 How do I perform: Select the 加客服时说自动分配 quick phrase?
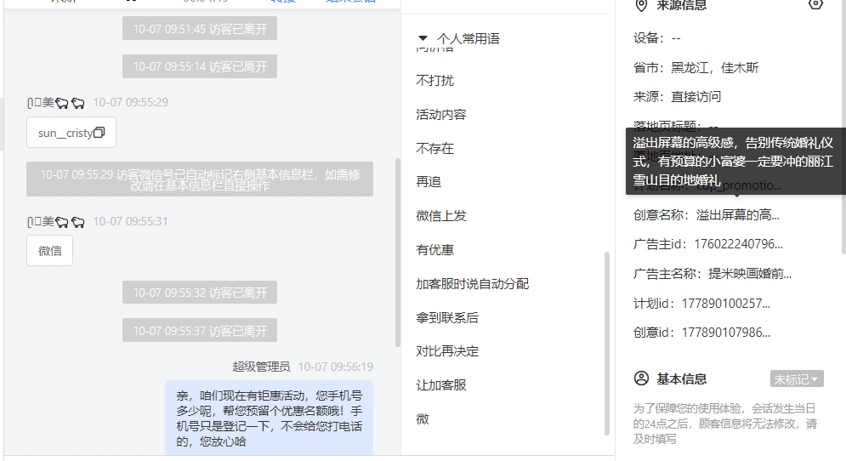[x=472, y=284]
